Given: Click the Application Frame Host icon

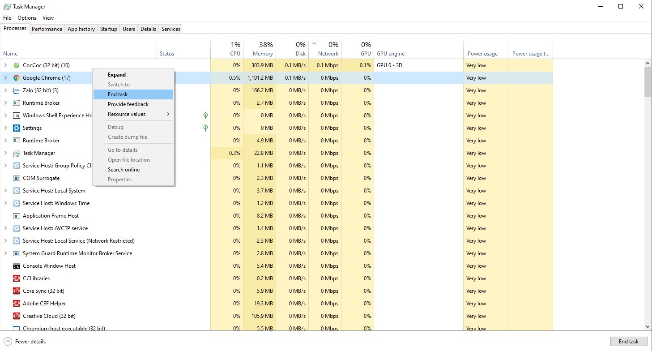Looking at the screenshot, I should (x=17, y=216).
